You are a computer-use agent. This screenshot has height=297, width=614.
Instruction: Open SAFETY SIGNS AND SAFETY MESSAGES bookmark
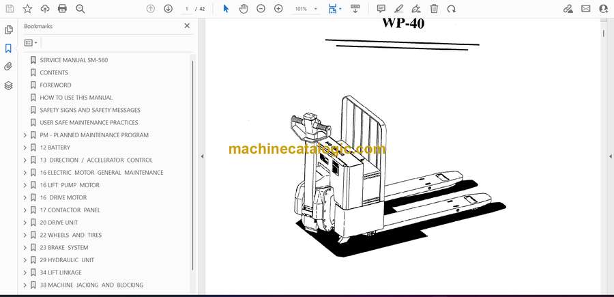[x=90, y=110]
